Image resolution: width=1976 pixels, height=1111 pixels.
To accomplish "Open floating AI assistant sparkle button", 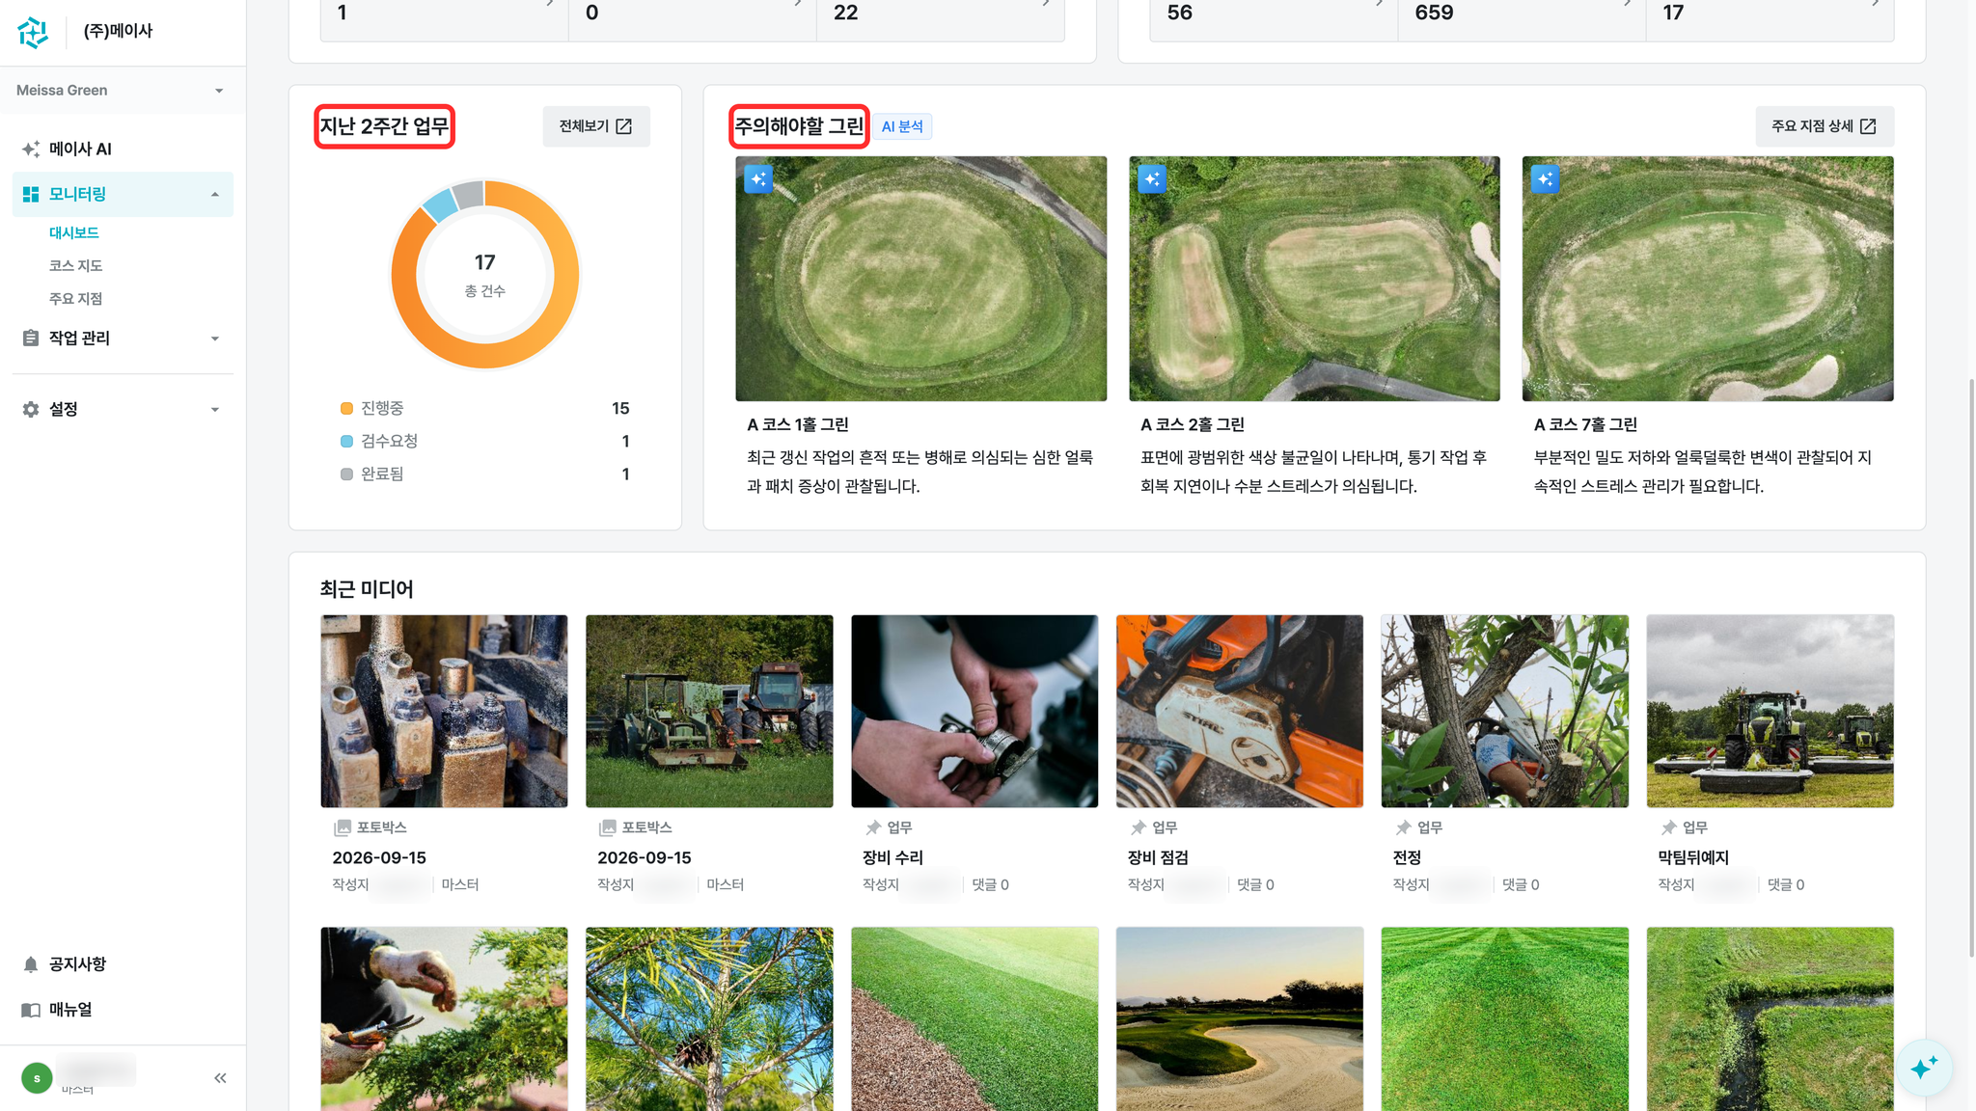I will pyautogui.click(x=1924, y=1068).
